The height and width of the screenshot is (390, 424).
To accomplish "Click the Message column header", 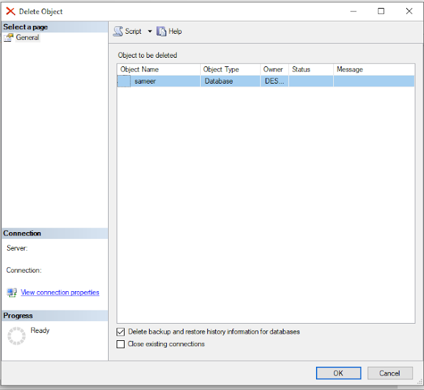I will click(374, 70).
